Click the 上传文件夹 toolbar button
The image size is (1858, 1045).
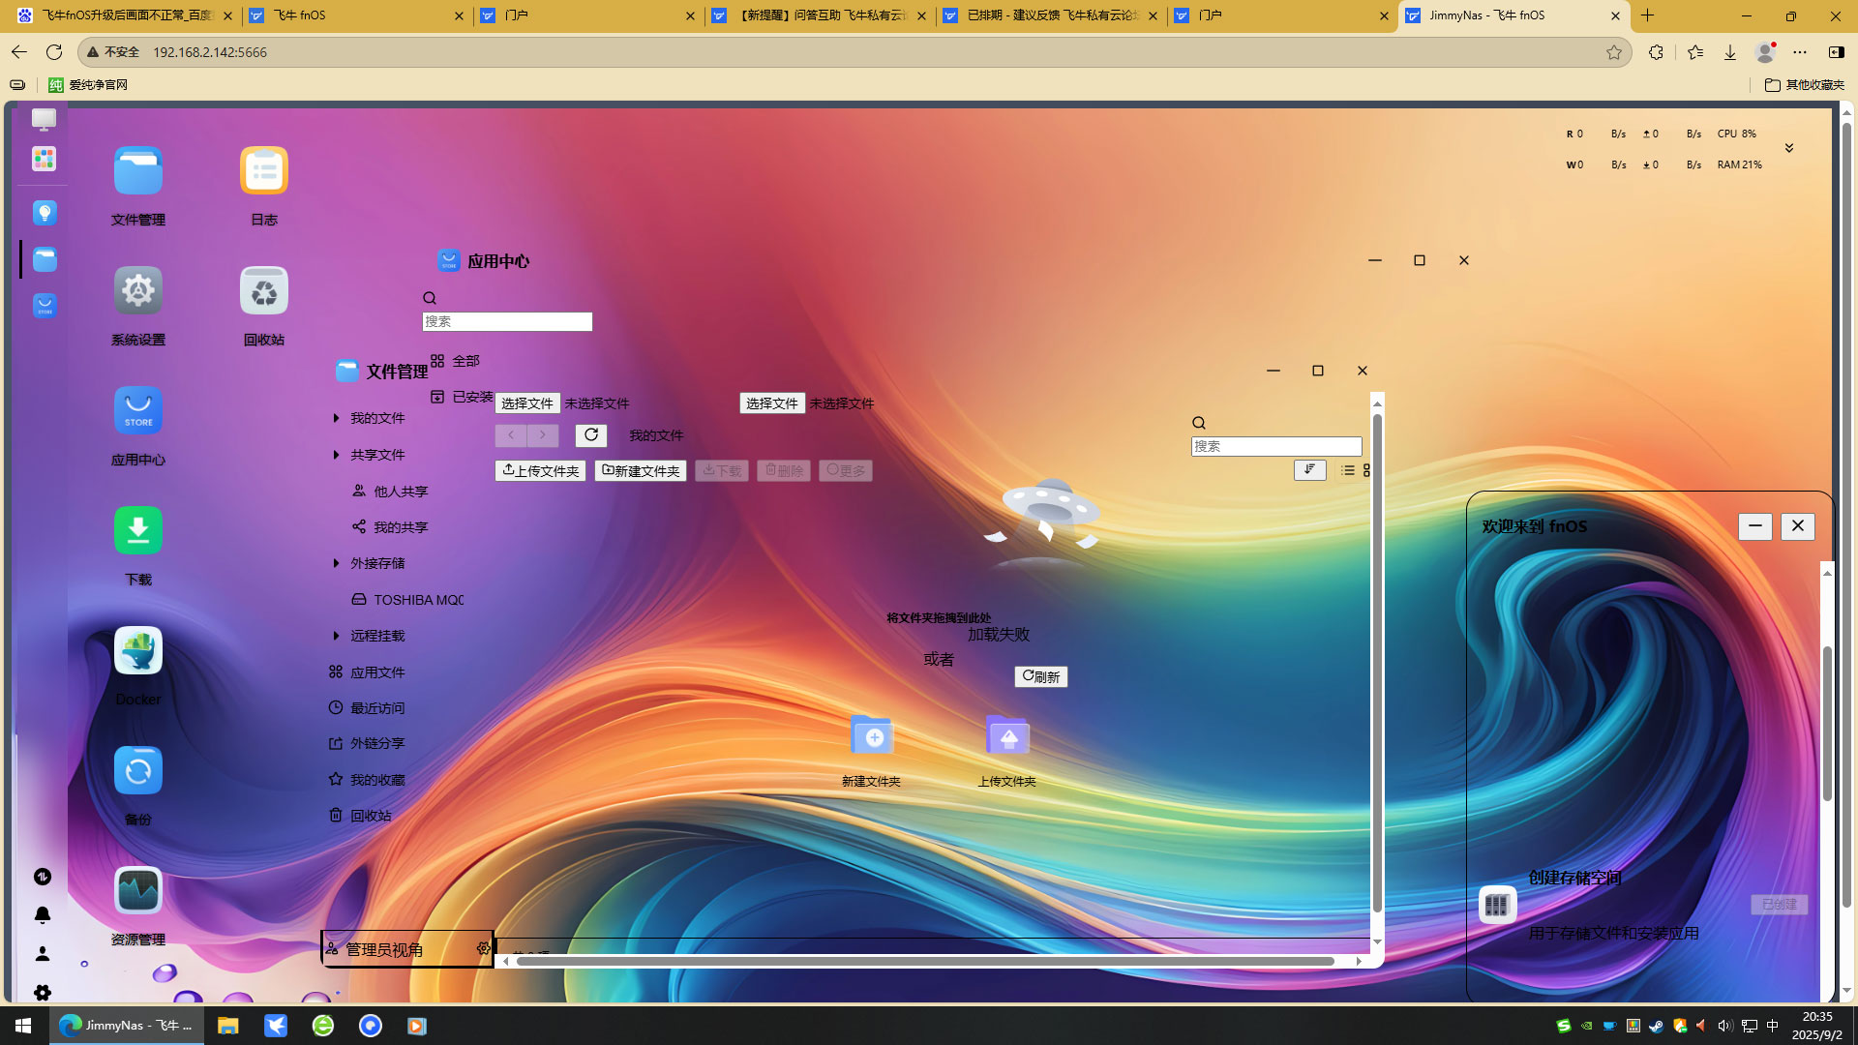[540, 471]
